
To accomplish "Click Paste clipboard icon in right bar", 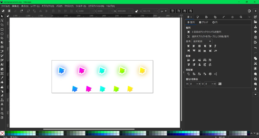I will 255,69.
